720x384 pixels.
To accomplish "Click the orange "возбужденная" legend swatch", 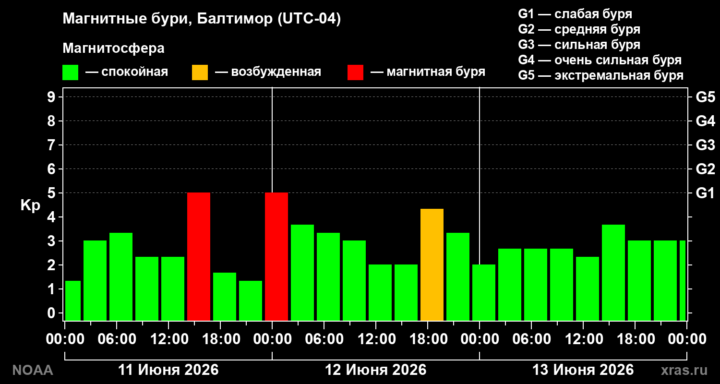I will (200, 72).
